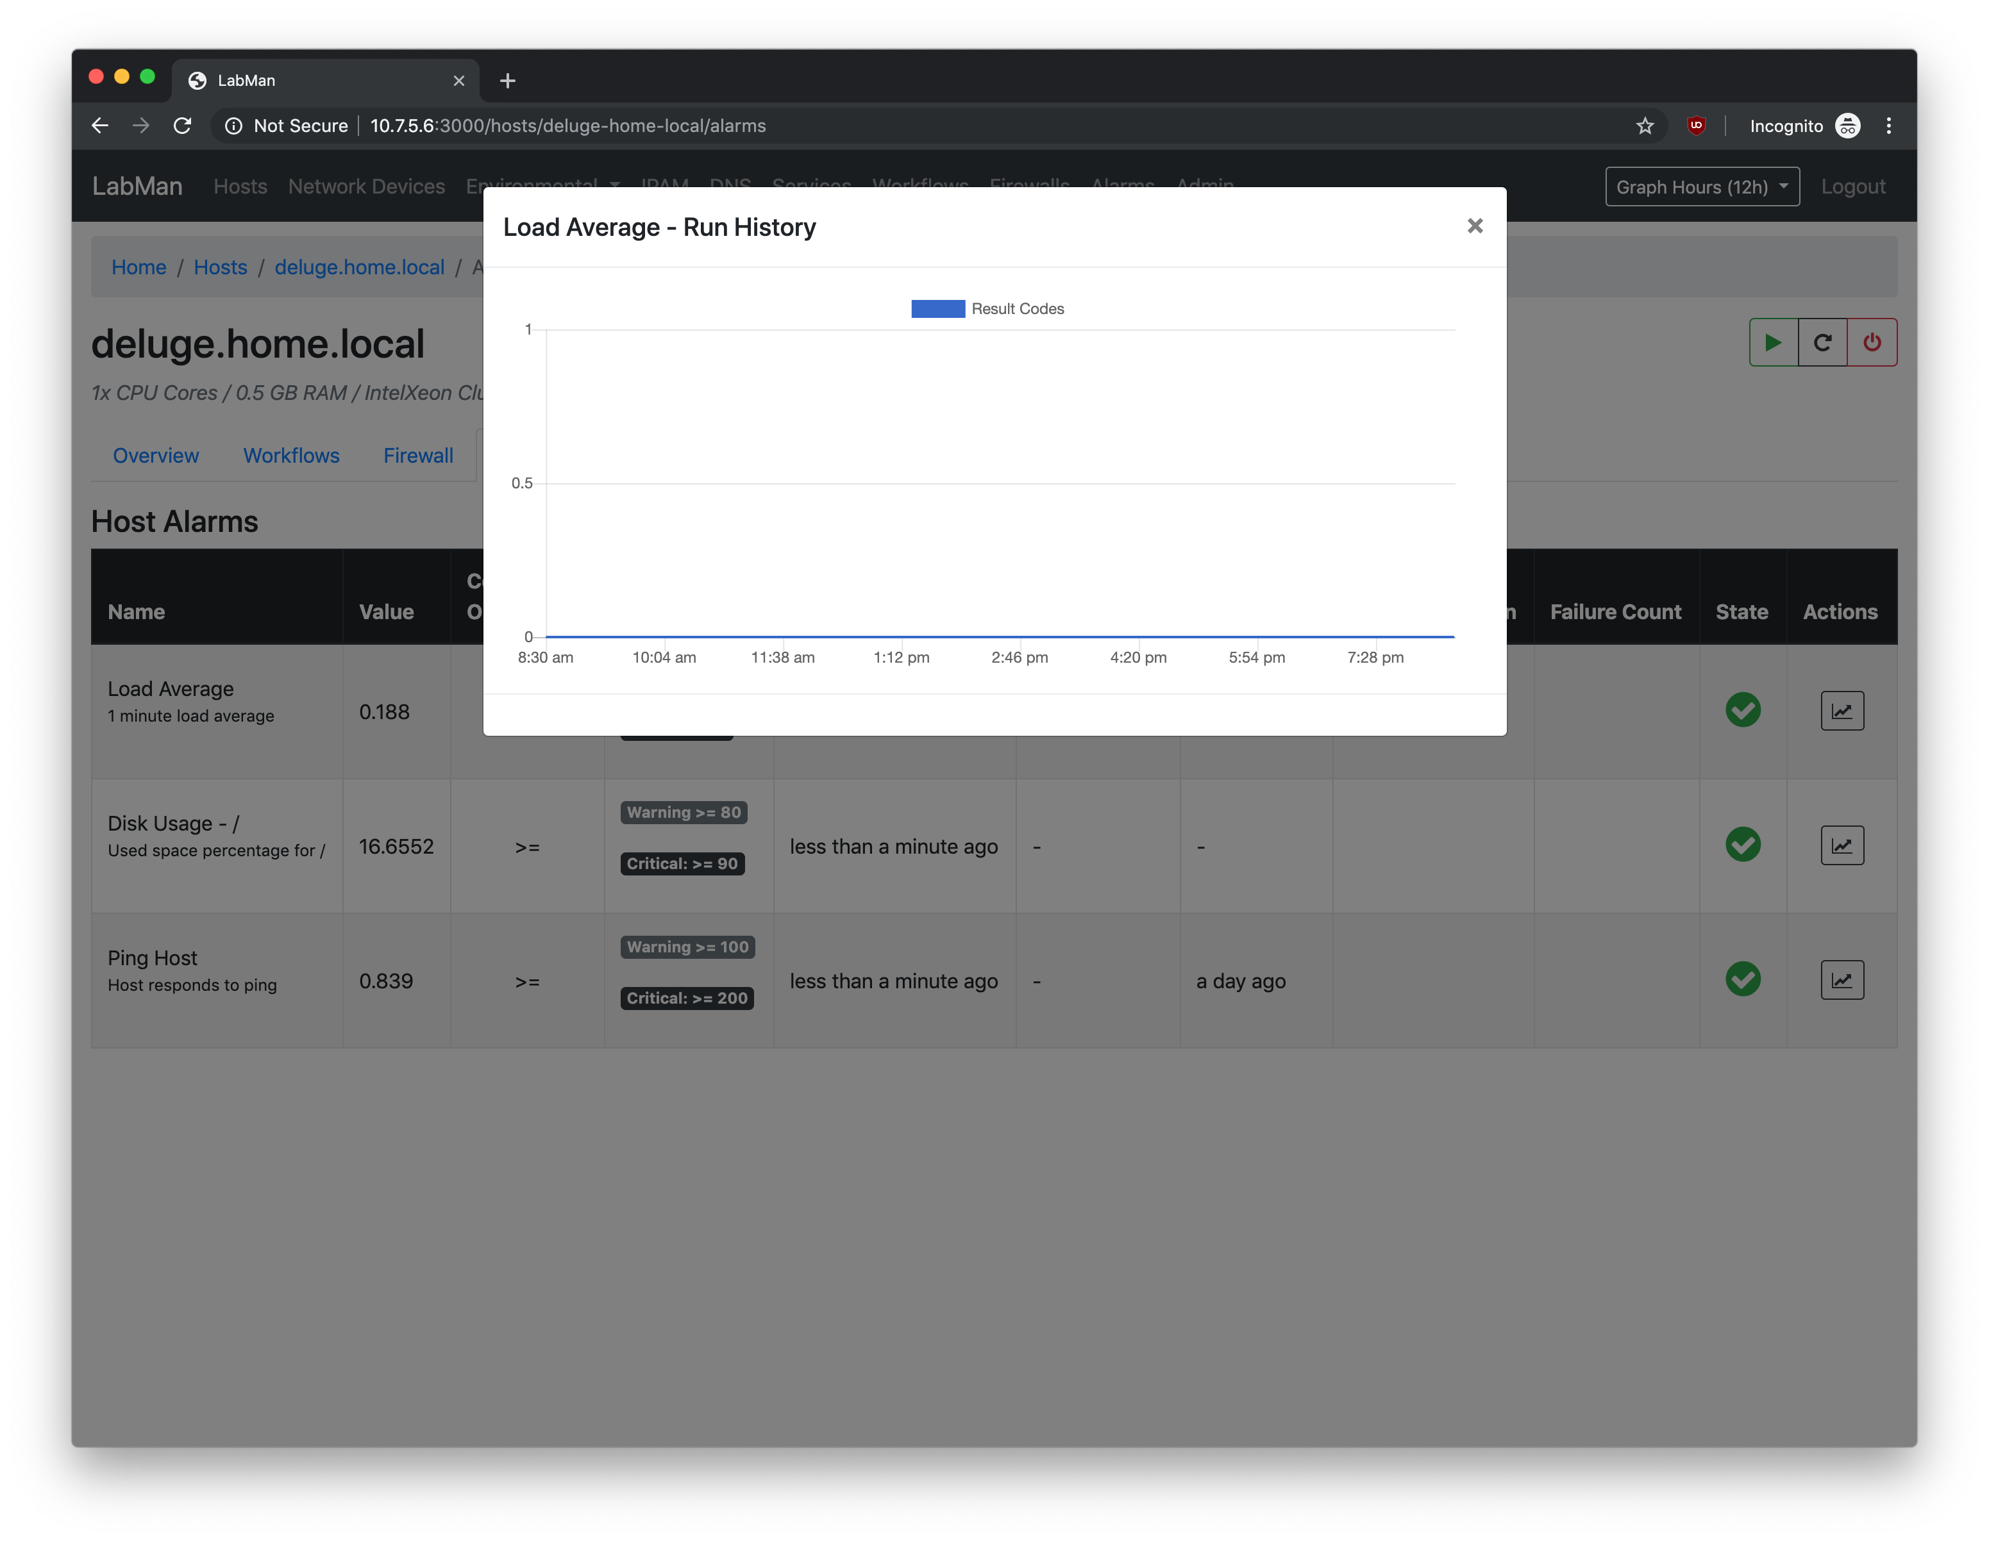Open the Chrome three-dot menu

pyautogui.click(x=1888, y=126)
